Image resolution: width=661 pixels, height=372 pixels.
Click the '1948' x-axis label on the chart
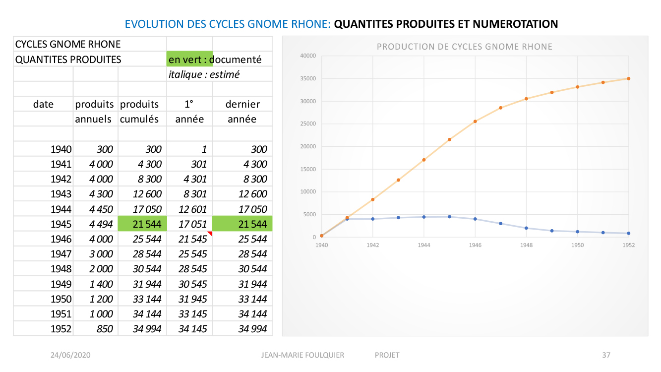526,245
